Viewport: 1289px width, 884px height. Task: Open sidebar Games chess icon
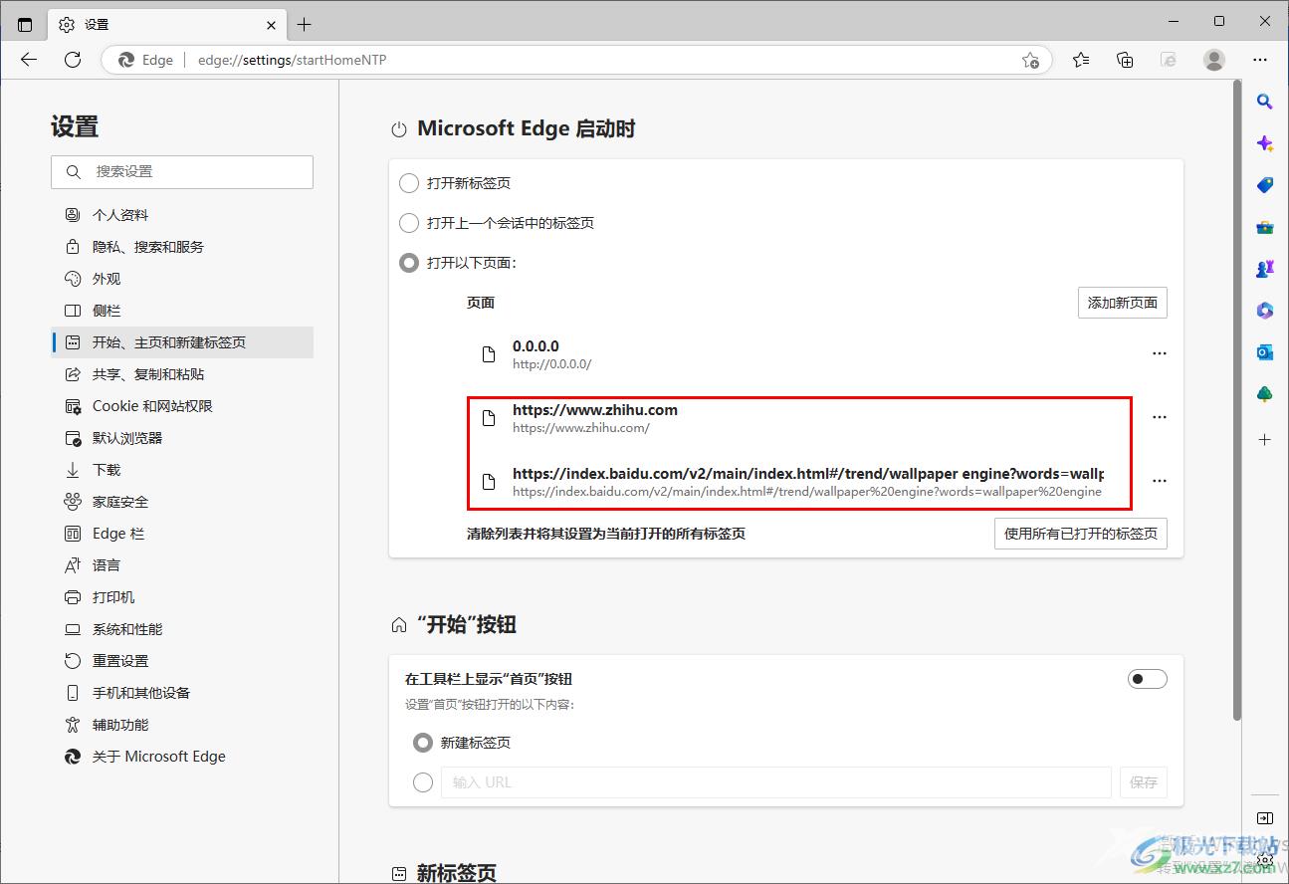tap(1265, 269)
